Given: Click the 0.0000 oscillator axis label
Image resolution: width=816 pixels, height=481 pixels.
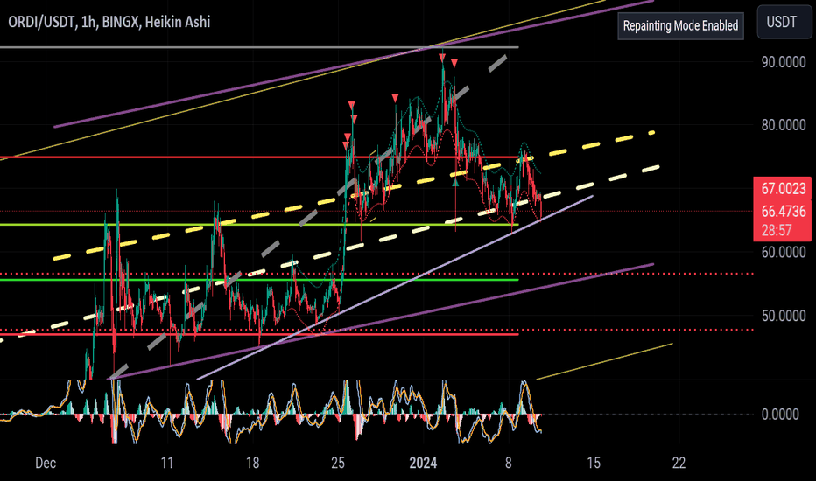Looking at the screenshot, I should click(x=780, y=415).
